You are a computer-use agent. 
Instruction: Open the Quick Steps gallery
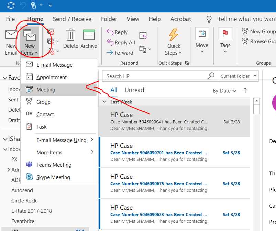pyautogui.click(x=173, y=42)
